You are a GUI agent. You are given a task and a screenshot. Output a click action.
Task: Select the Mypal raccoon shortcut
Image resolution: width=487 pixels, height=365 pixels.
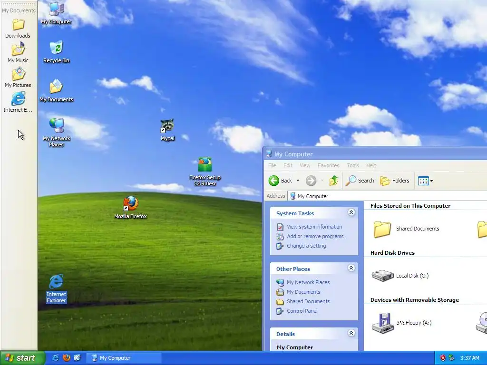167,130
